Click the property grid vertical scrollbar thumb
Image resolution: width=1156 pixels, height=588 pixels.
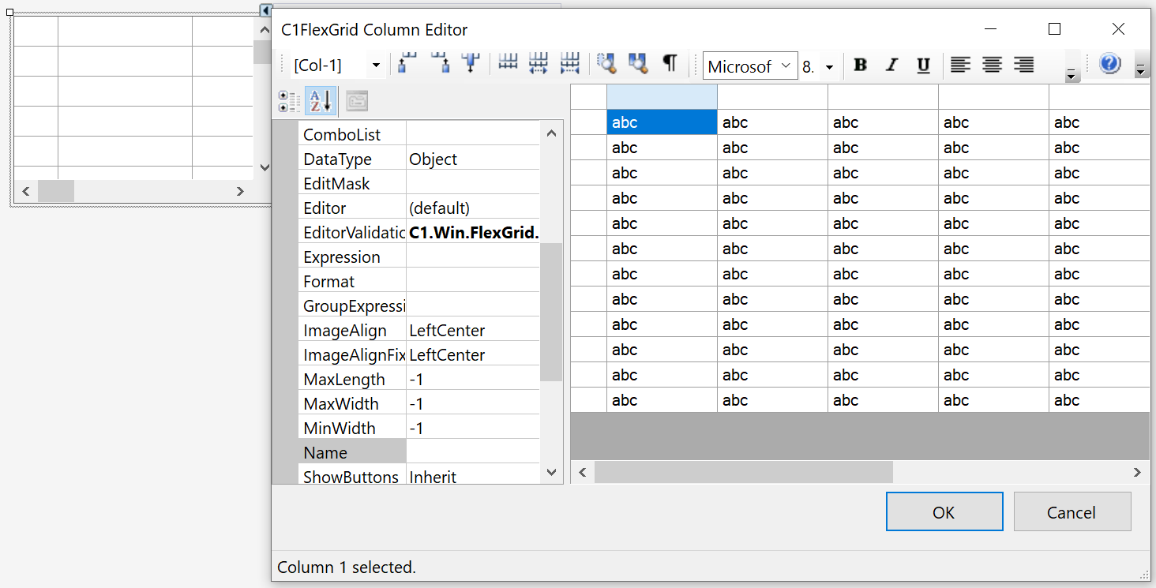(x=551, y=312)
